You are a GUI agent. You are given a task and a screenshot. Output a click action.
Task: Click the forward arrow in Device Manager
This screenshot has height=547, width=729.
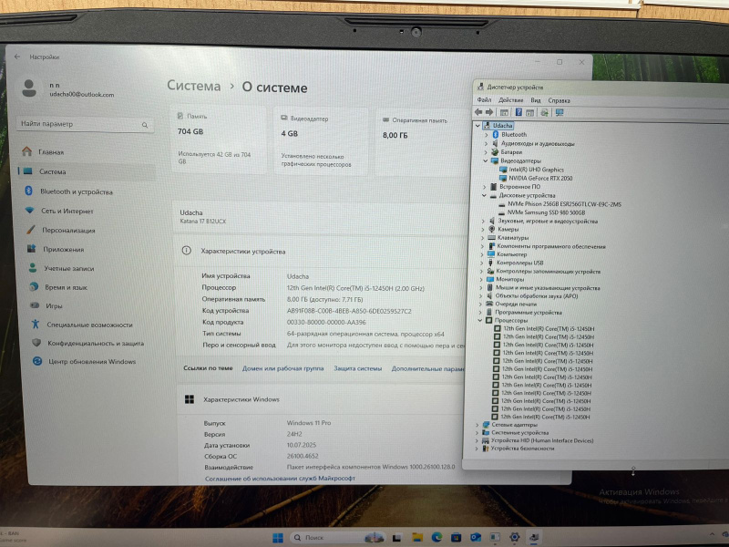489,112
